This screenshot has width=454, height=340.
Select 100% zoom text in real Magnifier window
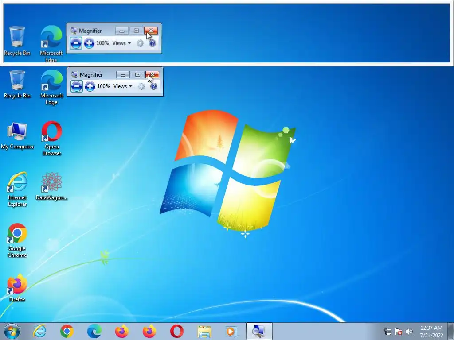(103, 86)
